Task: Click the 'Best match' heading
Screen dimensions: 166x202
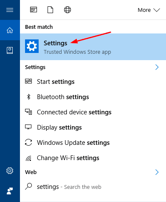Action: click(x=39, y=27)
